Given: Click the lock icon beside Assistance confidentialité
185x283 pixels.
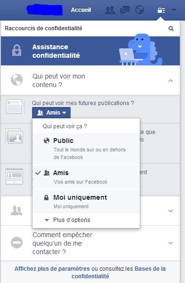Looking at the screenshot, I should click(x=16, y=50).
